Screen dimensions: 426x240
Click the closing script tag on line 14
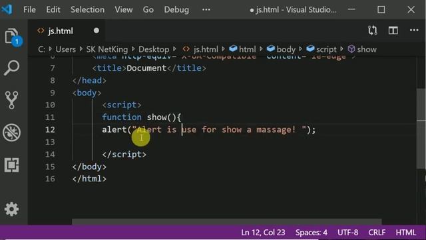[124, 154]
